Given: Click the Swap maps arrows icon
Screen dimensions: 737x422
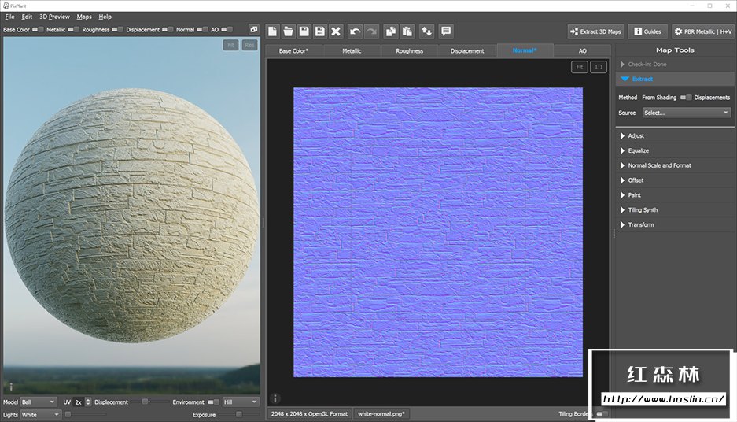Looking at the screenshot, I should point(426,31).
